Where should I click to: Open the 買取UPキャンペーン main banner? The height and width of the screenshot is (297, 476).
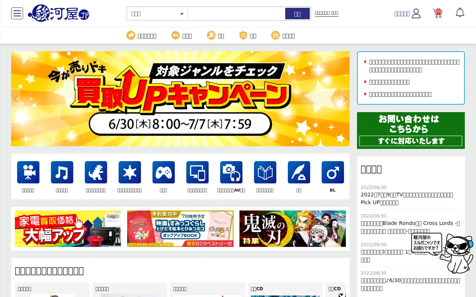coord(180,99)
